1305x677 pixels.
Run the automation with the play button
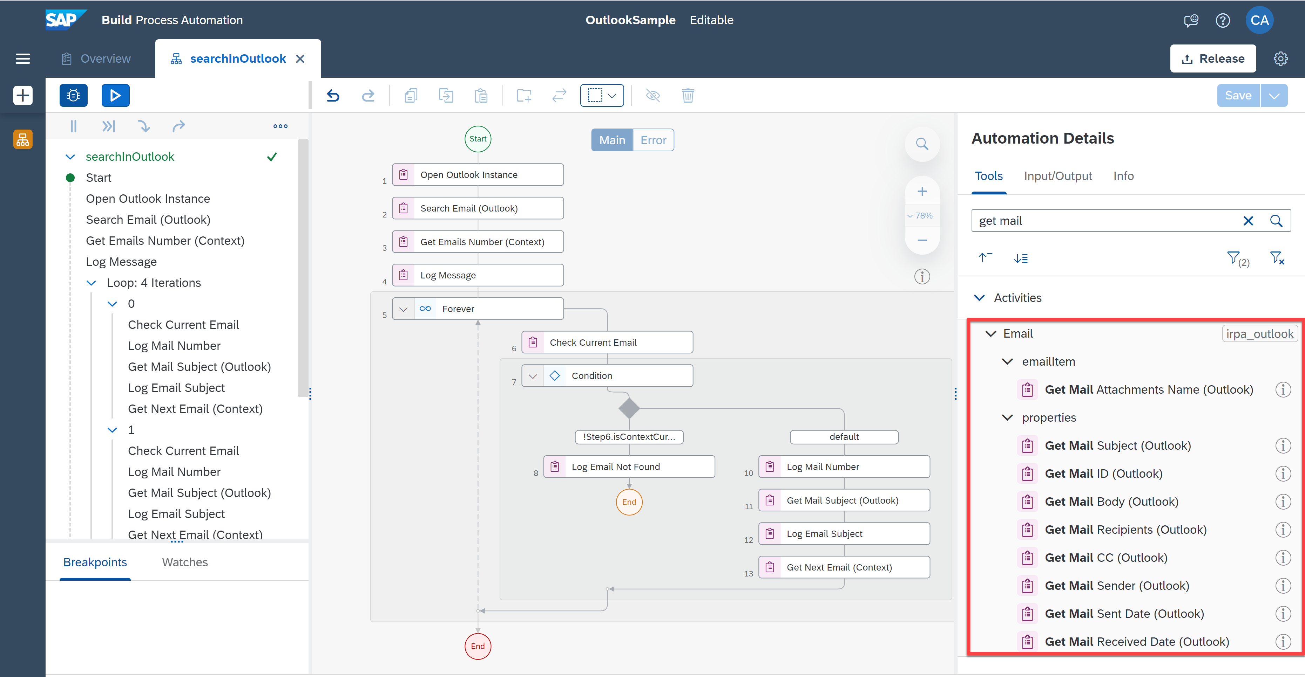pos(115,95)
